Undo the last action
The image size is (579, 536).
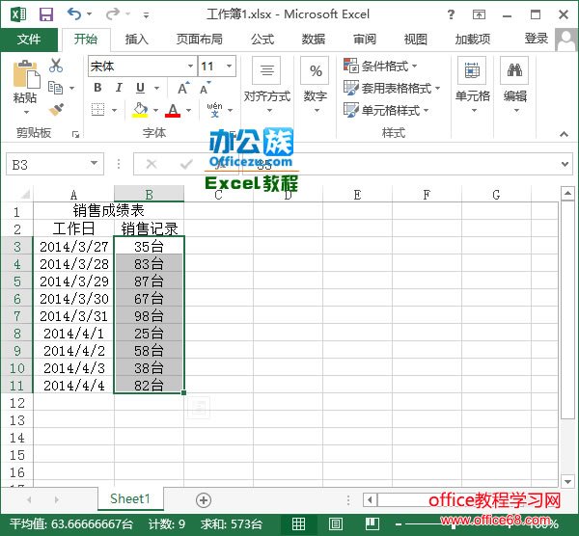tap(74, 14)
